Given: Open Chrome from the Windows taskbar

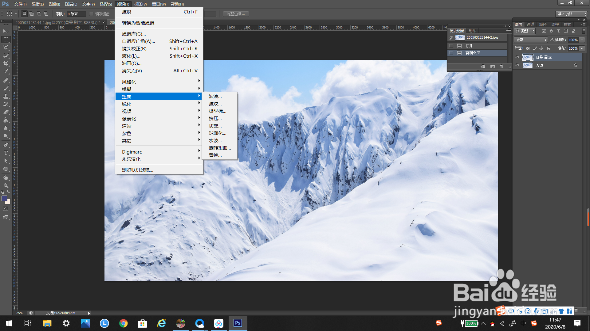Looking at the screenshot, I should click(124, 323).
